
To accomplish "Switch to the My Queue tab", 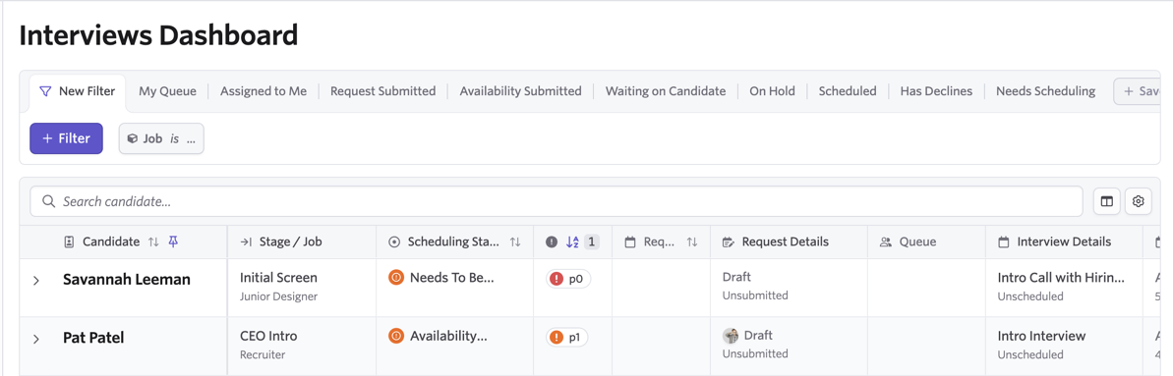I will (x=167, y=91).
